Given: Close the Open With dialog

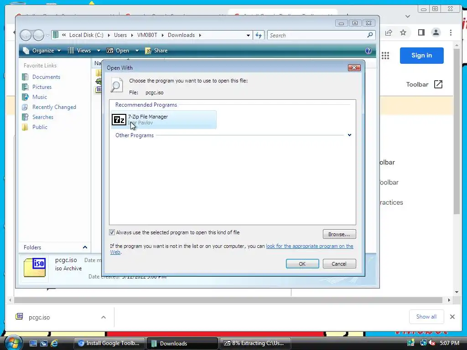Looking at the screenshot, I should point(354,68).
